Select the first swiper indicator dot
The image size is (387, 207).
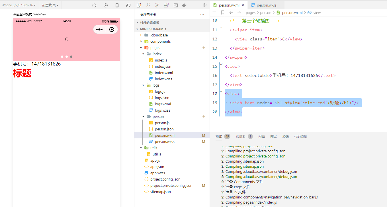click(62, 57)
